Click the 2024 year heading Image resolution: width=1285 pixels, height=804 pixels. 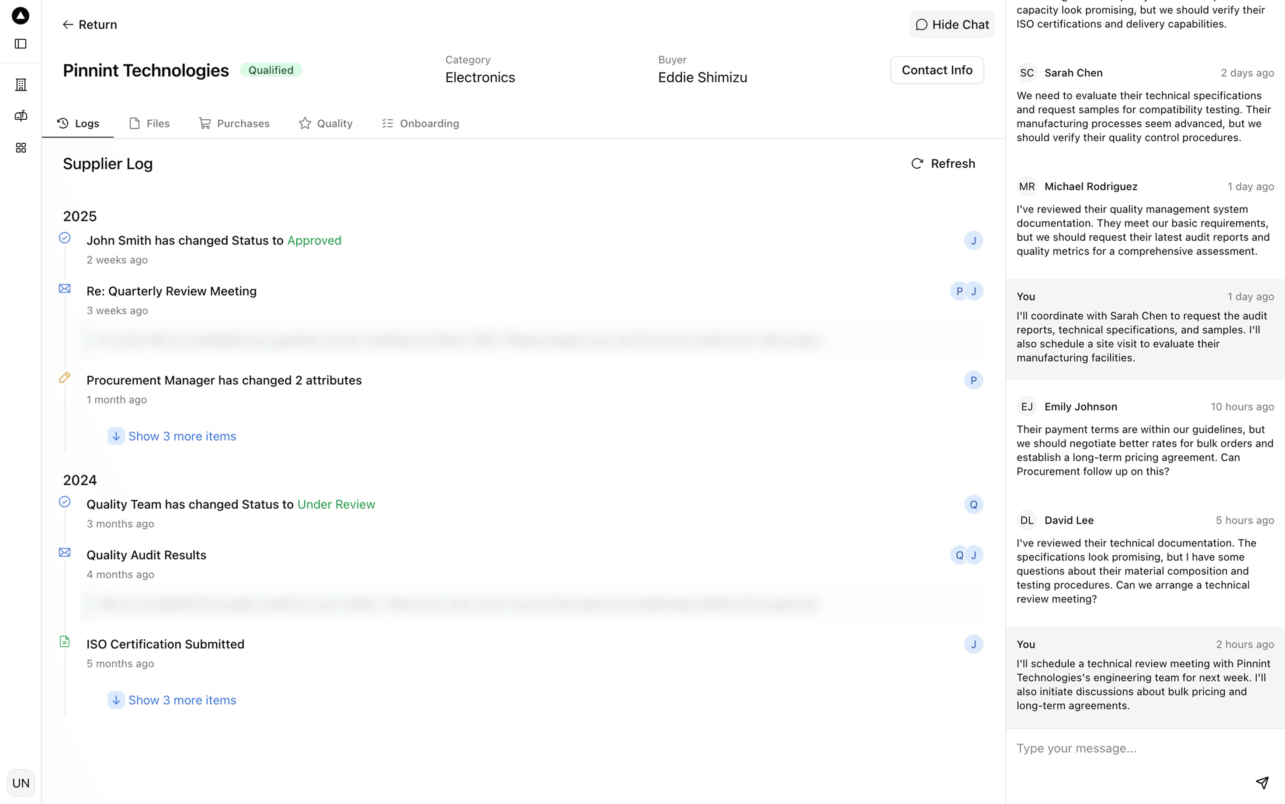(80, 480)
